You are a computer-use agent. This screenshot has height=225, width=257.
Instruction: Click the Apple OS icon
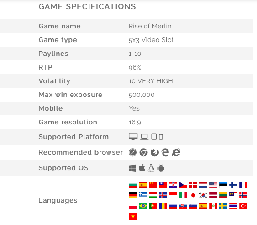pyautogui.click(x=142, y=168)
